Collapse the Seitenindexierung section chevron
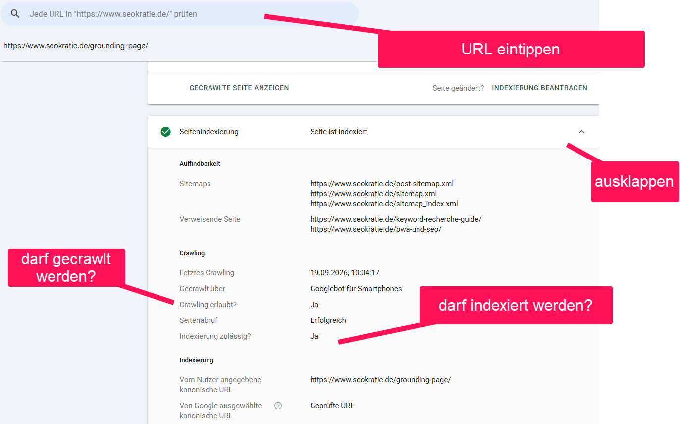Viewport: 680px width, 424px height. [582, 132]
